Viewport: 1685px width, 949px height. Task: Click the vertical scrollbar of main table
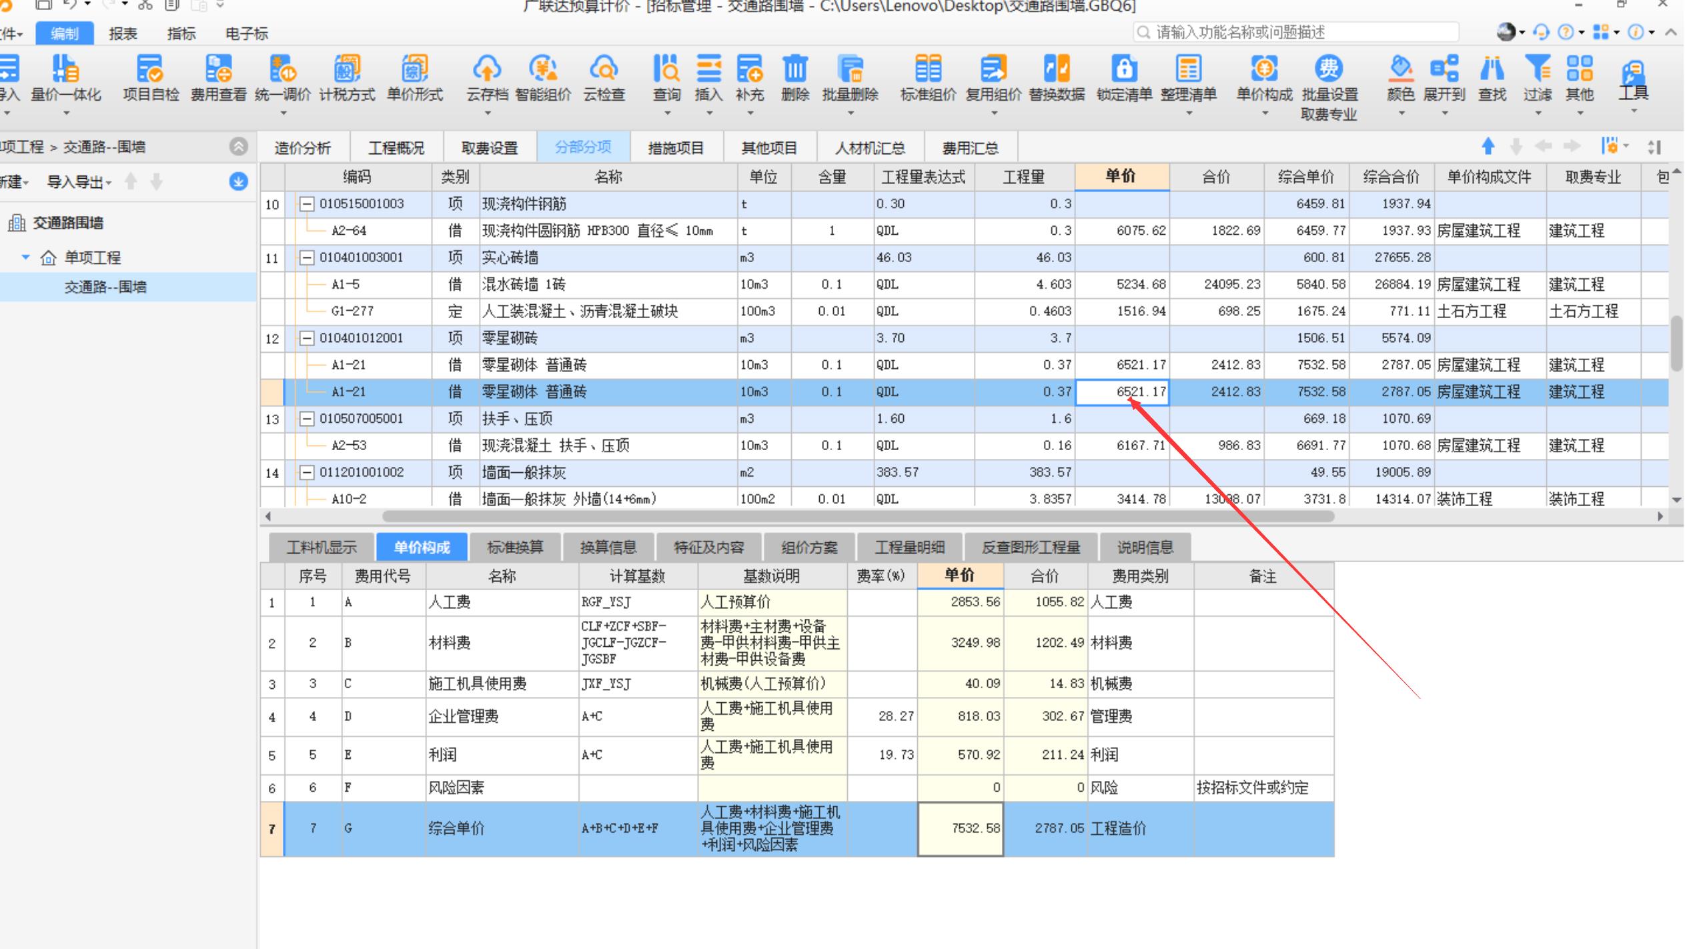tap(1677, 343)
